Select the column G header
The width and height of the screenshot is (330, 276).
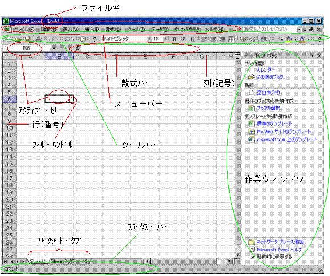[202, 56]
